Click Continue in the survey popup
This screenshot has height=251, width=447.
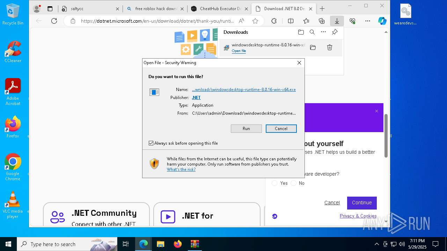[x=362, y=203]
